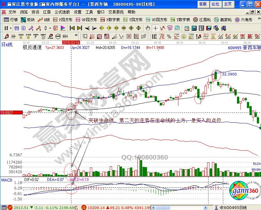Expand the top toolbar overflow chevron

point(259,19)
